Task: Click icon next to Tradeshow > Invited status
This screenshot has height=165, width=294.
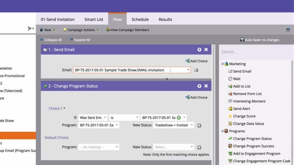Action: point(199,125)
